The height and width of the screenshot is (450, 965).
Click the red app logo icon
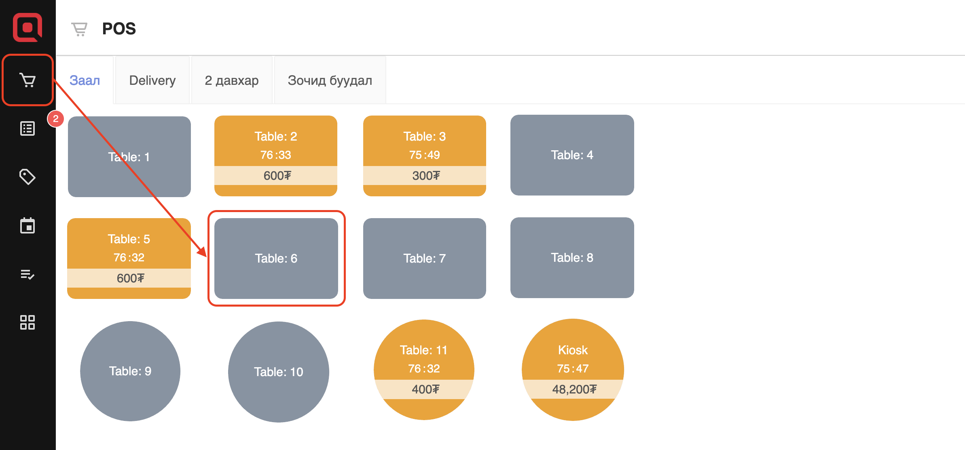[28, 27]
